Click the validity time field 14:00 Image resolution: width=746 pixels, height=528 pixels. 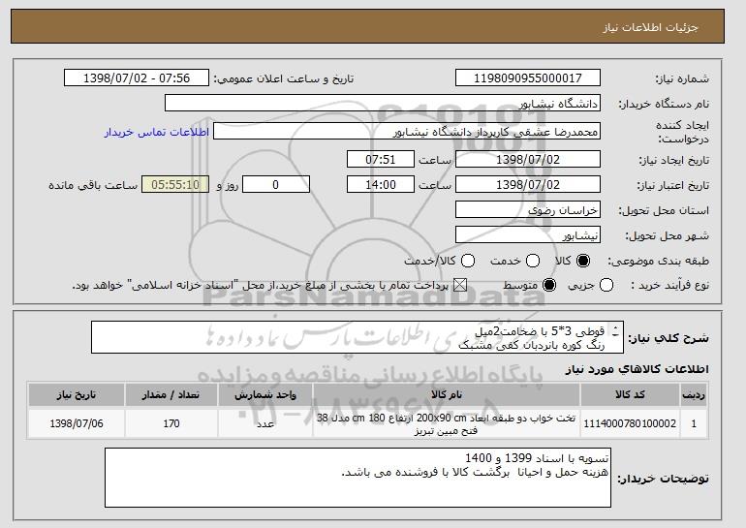click(381, 185)
